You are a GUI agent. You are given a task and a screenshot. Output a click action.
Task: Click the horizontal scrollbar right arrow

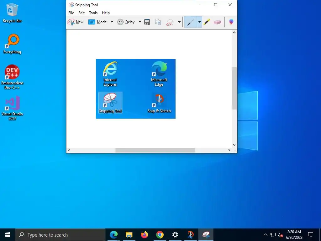[x=229, y=150]
